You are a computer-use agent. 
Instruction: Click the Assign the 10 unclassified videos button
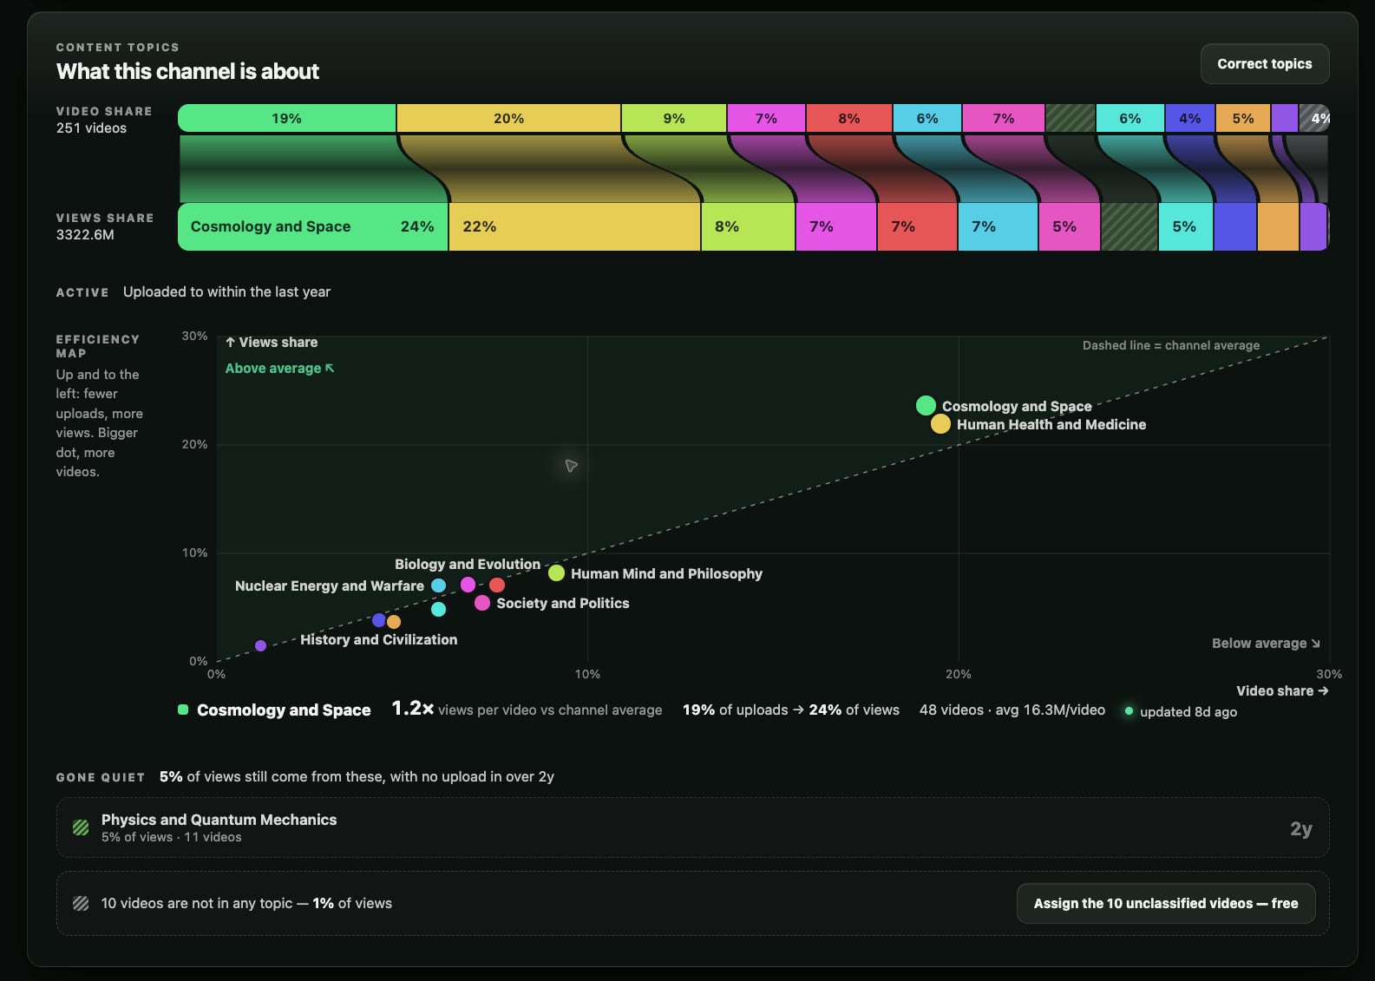point(1165,903)
